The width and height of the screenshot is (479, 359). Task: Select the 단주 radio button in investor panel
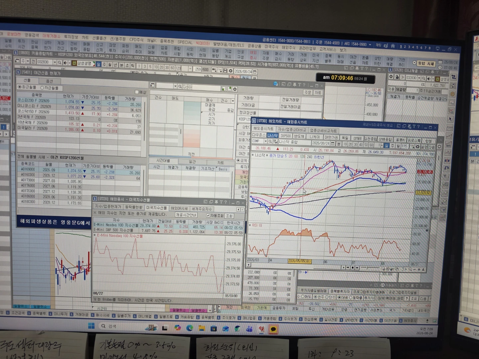pos(327,297)
